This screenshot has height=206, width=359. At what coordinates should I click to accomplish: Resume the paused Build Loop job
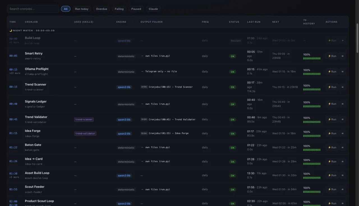tap(342, 41)
